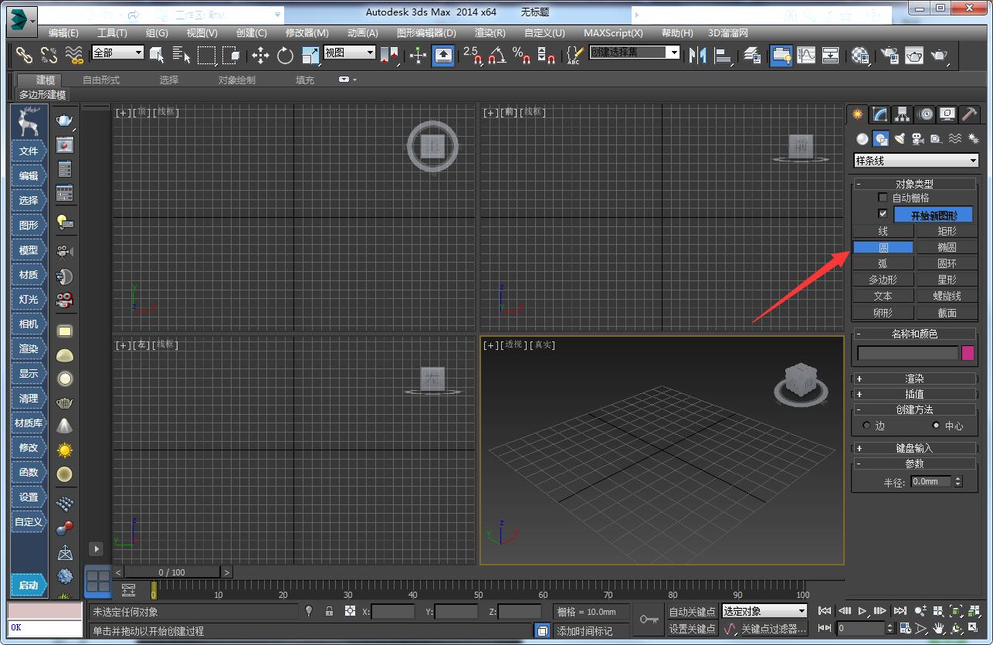Toggle the 自动关键点 auto key button

tap(693, 612)
